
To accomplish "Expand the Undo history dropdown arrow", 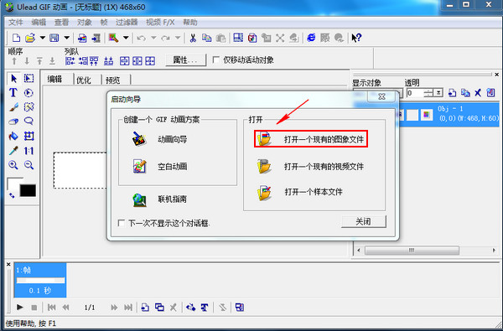I will pos(153,38).
